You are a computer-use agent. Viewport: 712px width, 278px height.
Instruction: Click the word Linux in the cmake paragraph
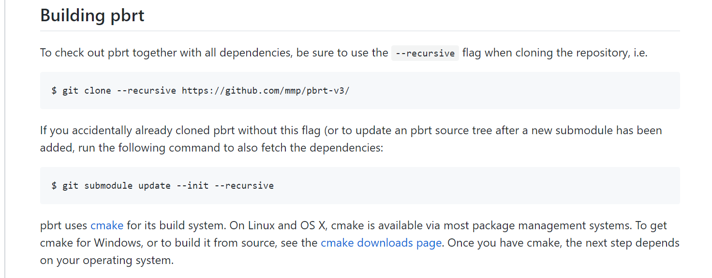click(x=261, y=225)
